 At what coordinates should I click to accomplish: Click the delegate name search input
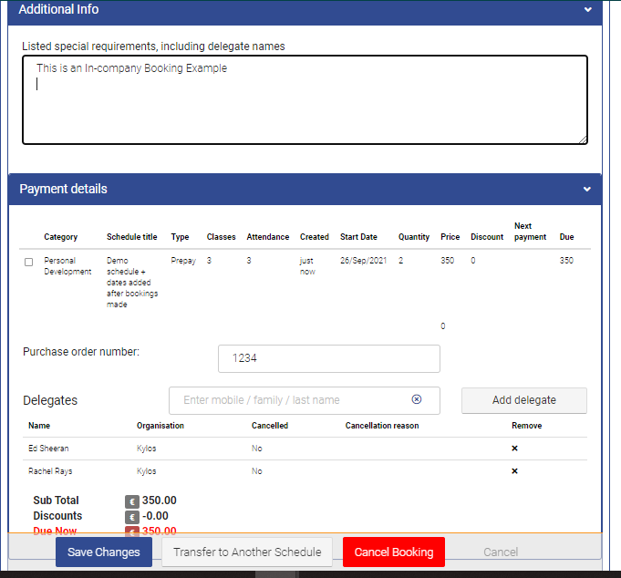click(x=292, y=400)
